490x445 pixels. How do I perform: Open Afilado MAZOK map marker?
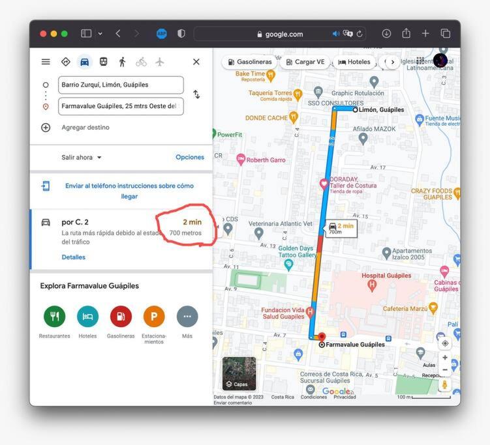pos(363,139)
